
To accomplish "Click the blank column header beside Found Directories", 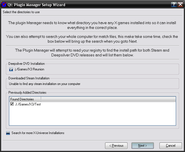I will (108, 99).
